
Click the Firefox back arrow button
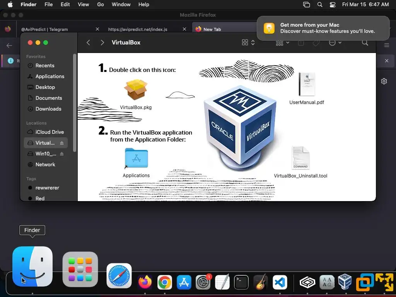pyautogui.click(x=9, y=46)
